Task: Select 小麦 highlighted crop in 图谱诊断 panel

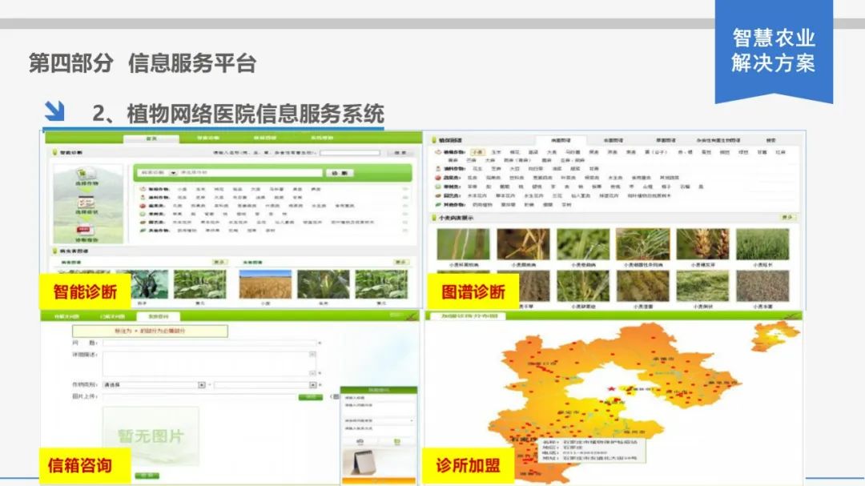Action: point(477,152)
